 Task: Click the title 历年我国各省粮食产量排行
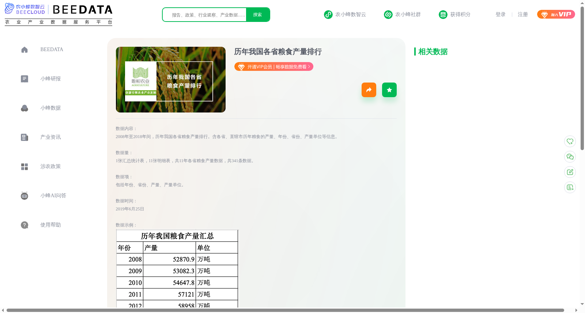(278, 52)
